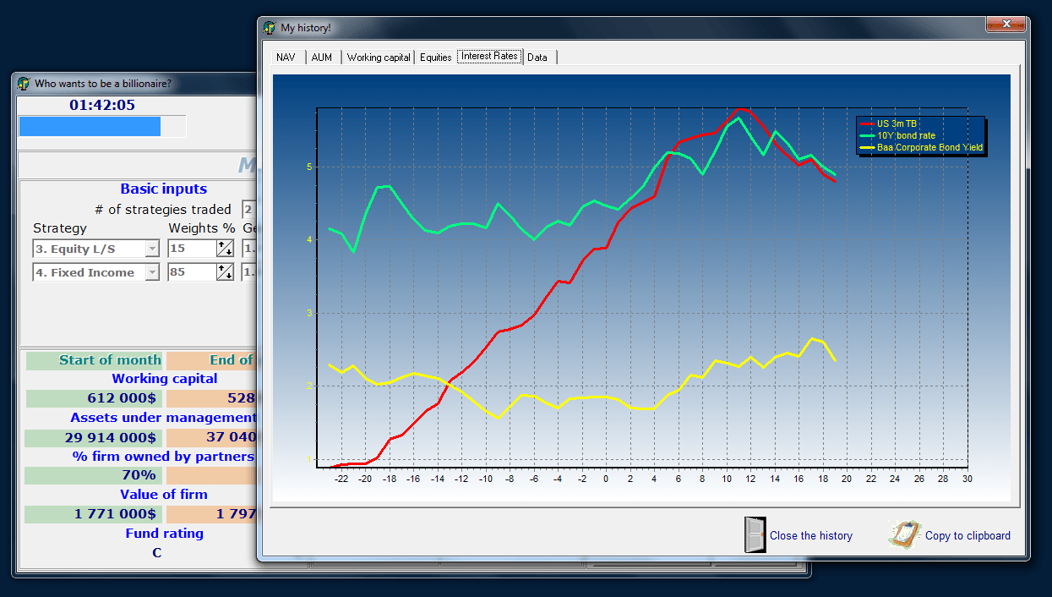Click the Copy to clipboard button
This screenshot has width=1052, height=597.
[969, 534]
